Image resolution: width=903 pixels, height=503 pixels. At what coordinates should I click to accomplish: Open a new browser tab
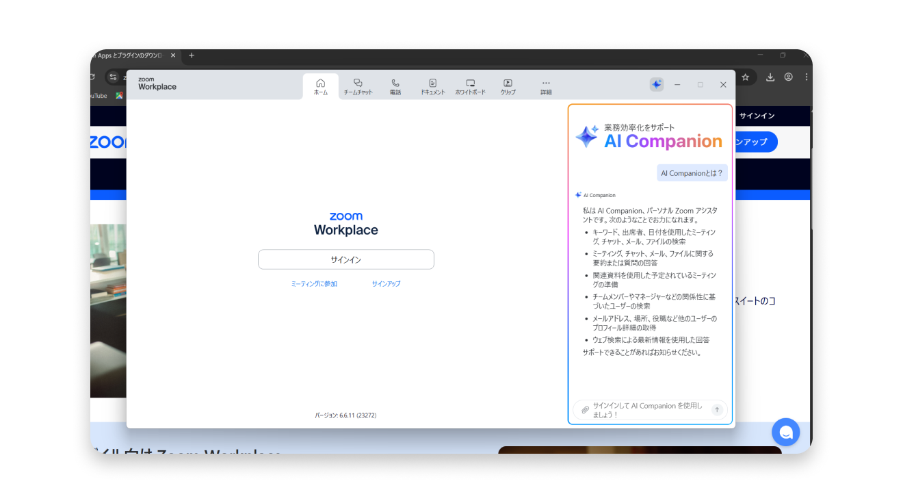point(192,55)
